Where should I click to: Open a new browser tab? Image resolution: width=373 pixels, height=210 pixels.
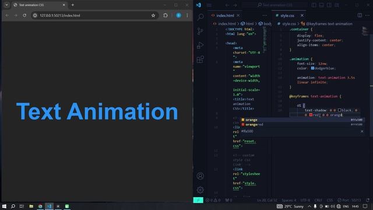pos(72,5)
